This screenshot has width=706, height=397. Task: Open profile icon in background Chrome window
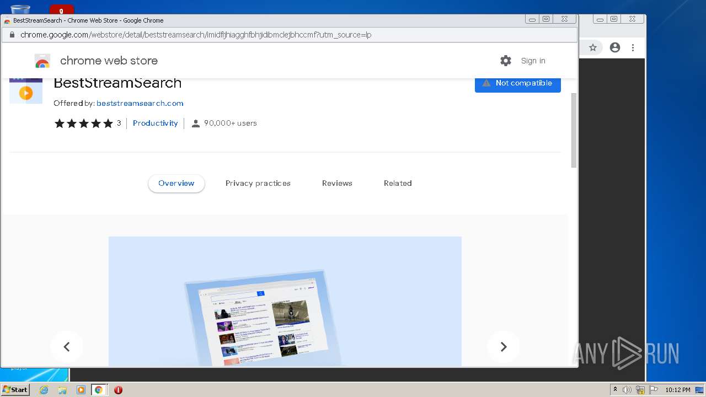(615, 47)
